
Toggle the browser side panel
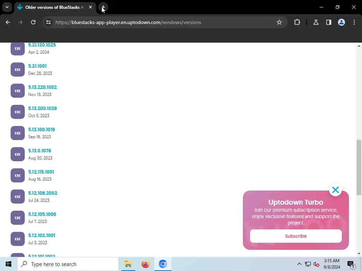[329, 22]
